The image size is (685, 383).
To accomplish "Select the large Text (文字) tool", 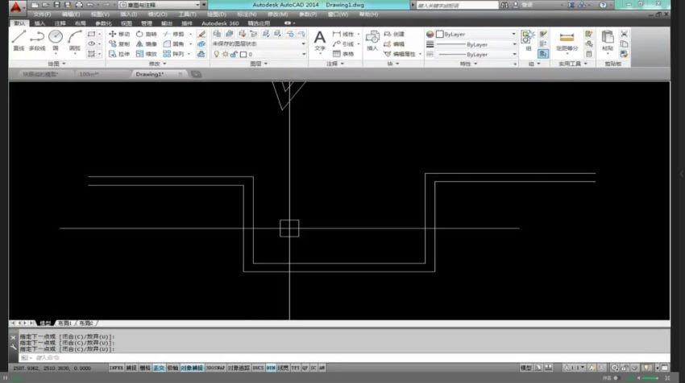I will click(x=320, y=40).
